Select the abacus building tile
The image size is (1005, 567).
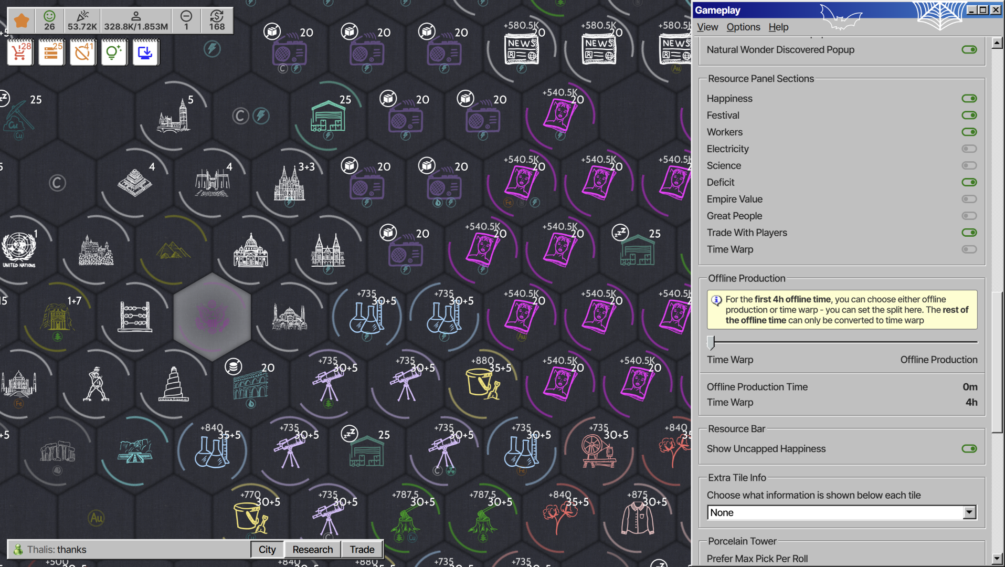click(x=135, y=317)
